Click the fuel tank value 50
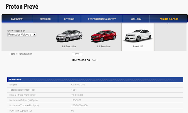The image size is (188, 113). 73,111
